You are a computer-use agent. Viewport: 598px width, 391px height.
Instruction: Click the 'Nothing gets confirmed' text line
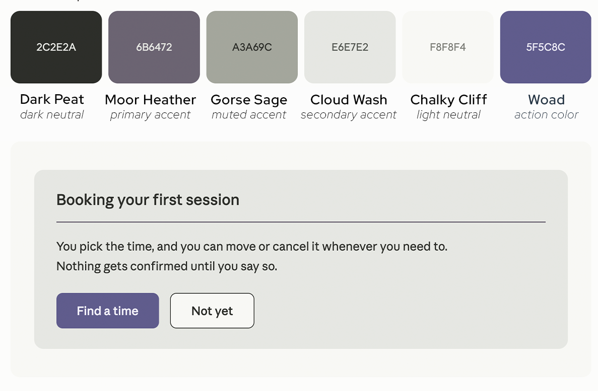(x=167, y=266)
